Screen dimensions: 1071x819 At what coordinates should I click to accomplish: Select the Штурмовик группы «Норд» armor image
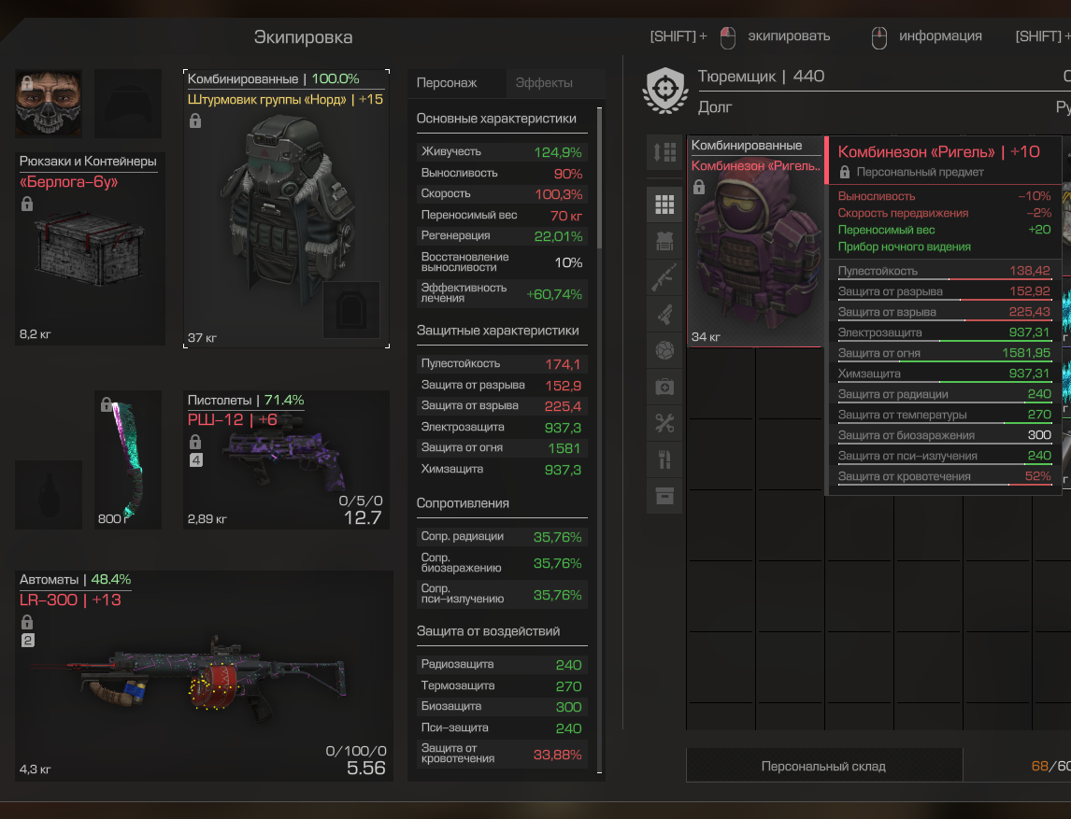[287, 210]
